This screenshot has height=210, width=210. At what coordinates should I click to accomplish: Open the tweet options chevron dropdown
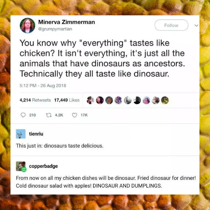click(196, 25)
